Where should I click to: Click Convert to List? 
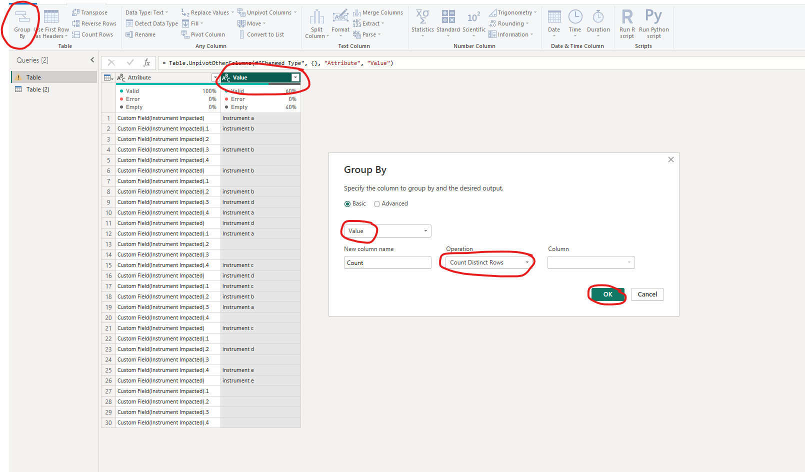261,34
